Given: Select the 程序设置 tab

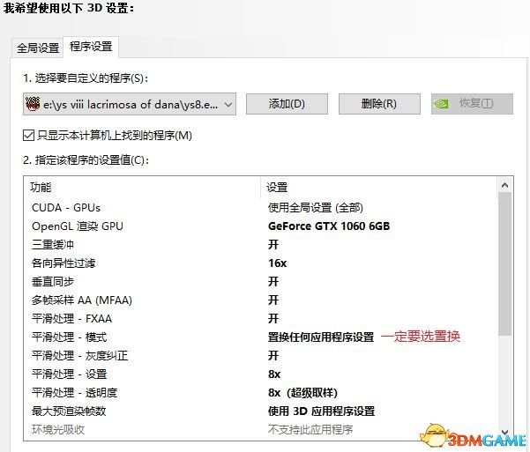Looking at the screenshot, I should click(x=90, y=47).
